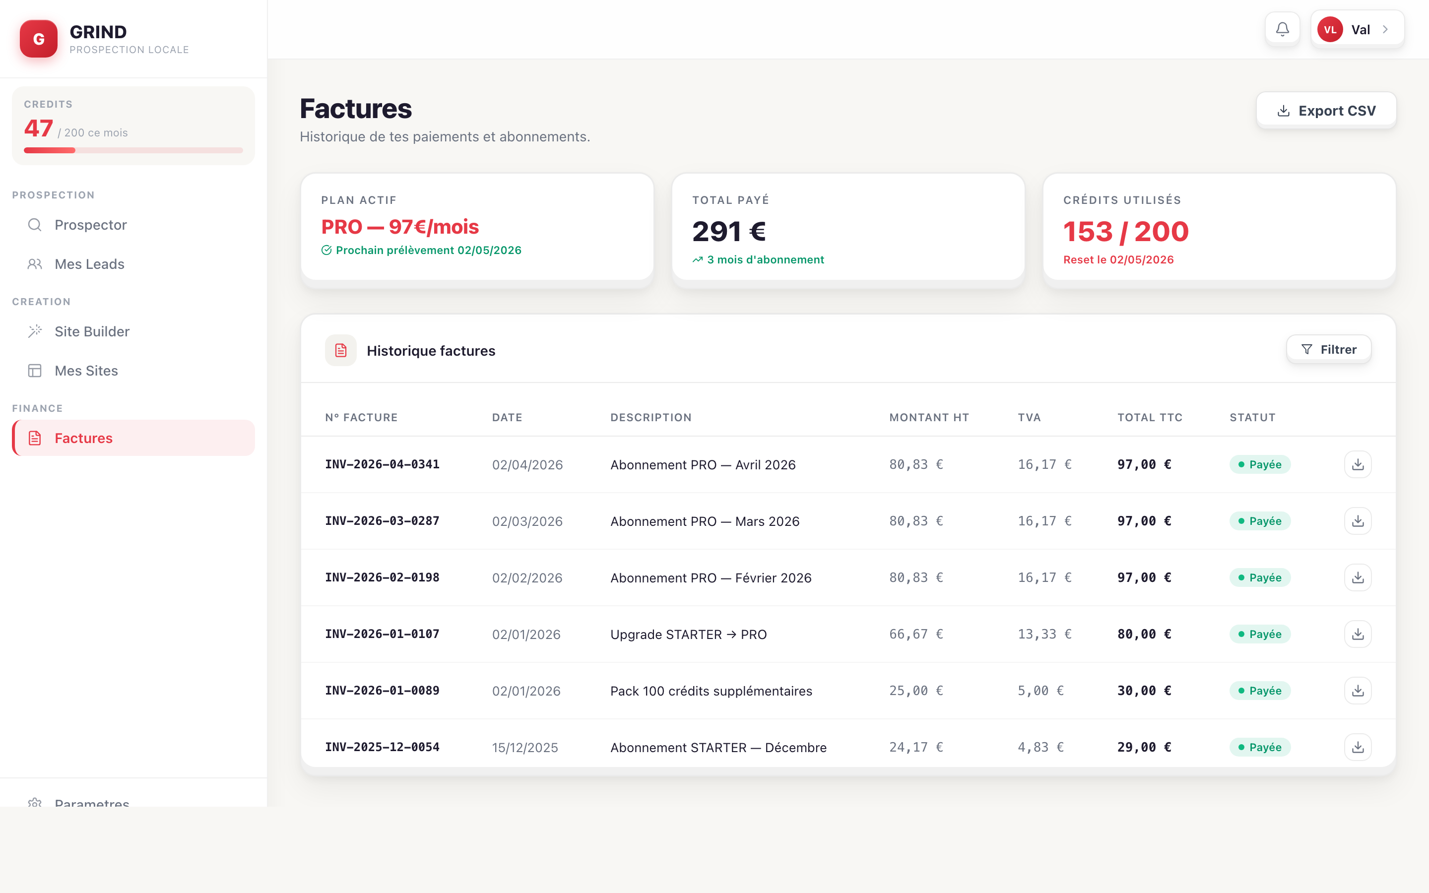Open the Filtrer dropdown

(x=1329, y=349)
